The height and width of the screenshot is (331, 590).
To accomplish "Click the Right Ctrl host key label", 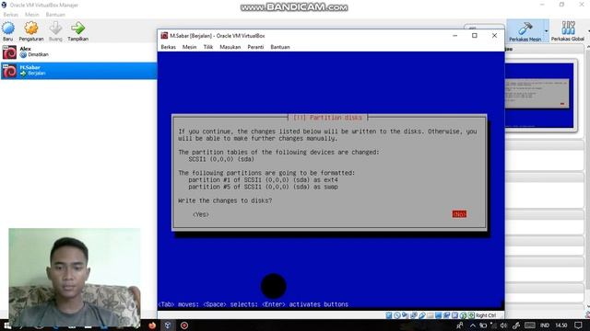I will pyautogui.click(x=486, y=315).
